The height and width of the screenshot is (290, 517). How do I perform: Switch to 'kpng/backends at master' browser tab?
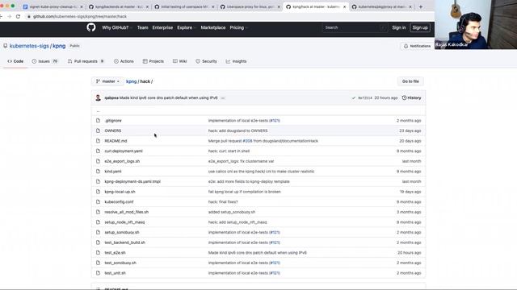(118, 6)
